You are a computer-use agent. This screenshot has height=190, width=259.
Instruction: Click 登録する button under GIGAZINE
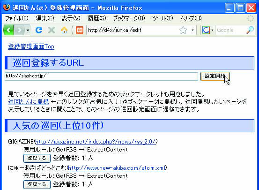[37, 158]
